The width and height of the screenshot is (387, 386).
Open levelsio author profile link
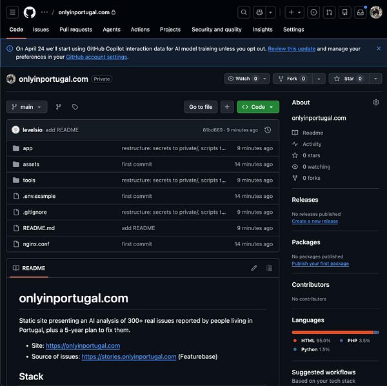33,130
